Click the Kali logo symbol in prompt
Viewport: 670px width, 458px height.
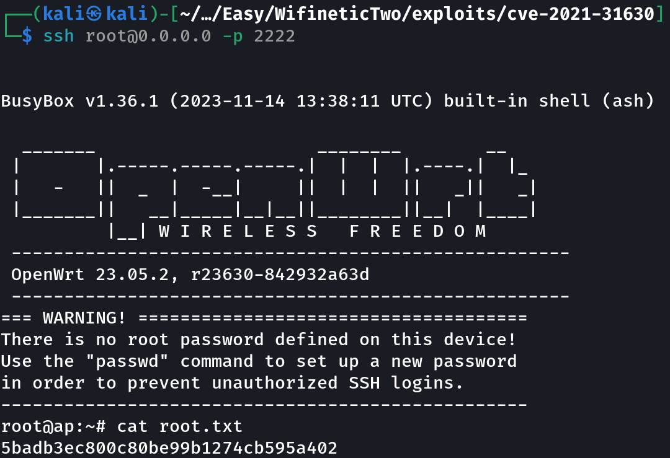coord(94,14)
